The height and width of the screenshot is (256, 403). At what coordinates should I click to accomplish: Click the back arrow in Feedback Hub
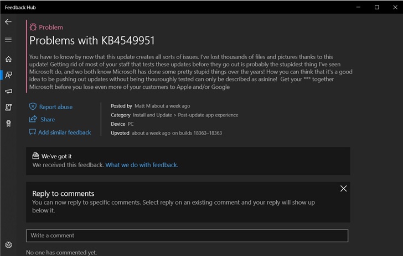pyautogui.click(x=8, y=22)
